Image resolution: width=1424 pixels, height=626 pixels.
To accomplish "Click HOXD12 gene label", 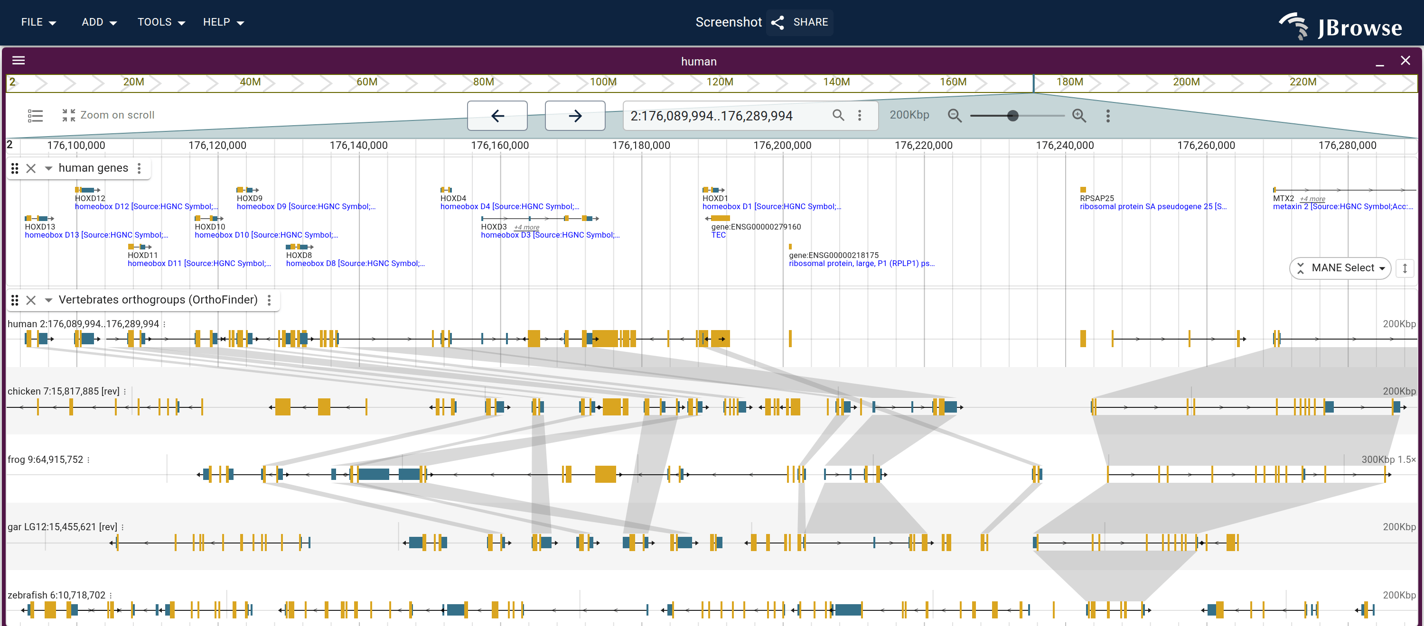I will [90, 198].
